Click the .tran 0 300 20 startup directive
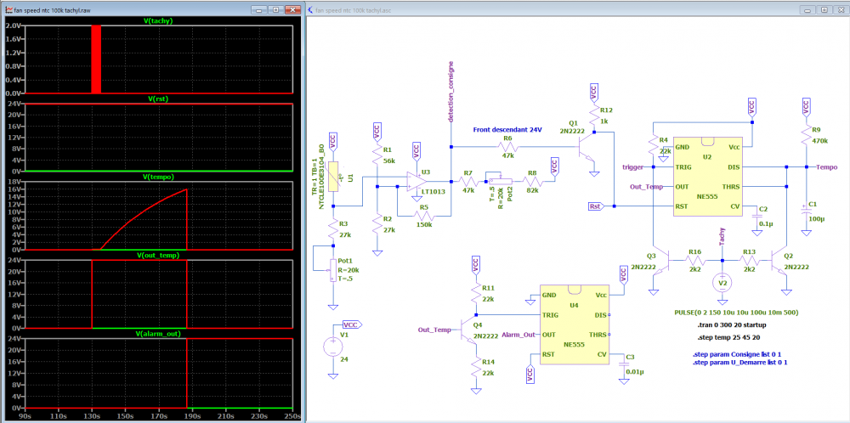This screenshot has height=423, width=850. (732, 325)
